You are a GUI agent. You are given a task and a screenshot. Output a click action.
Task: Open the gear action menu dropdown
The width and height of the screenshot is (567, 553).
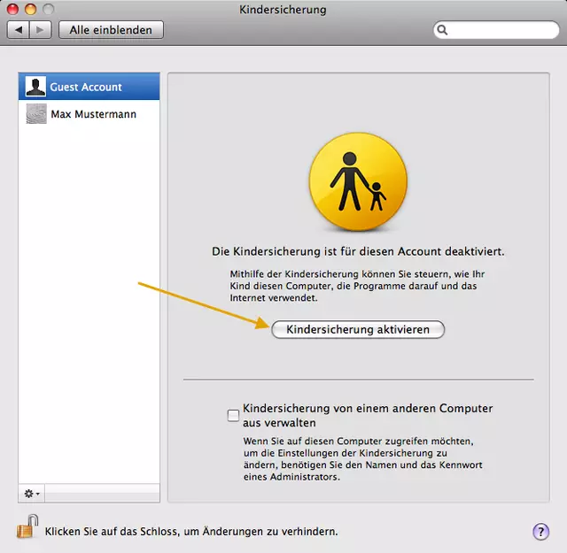click(x=31, y=492)
